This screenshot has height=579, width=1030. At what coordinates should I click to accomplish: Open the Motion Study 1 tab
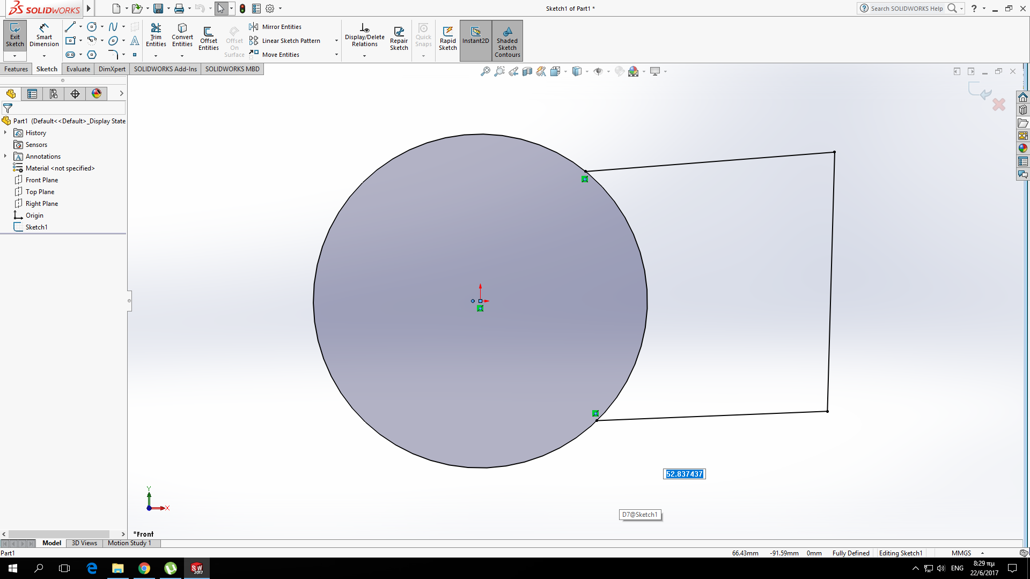pos(129,543)
